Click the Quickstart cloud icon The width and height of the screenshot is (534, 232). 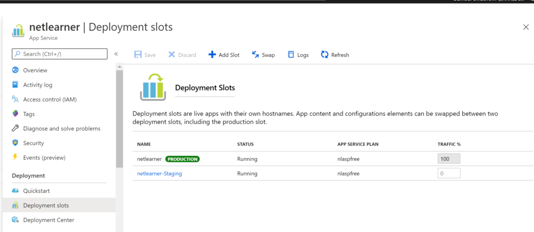click(15, 190)
